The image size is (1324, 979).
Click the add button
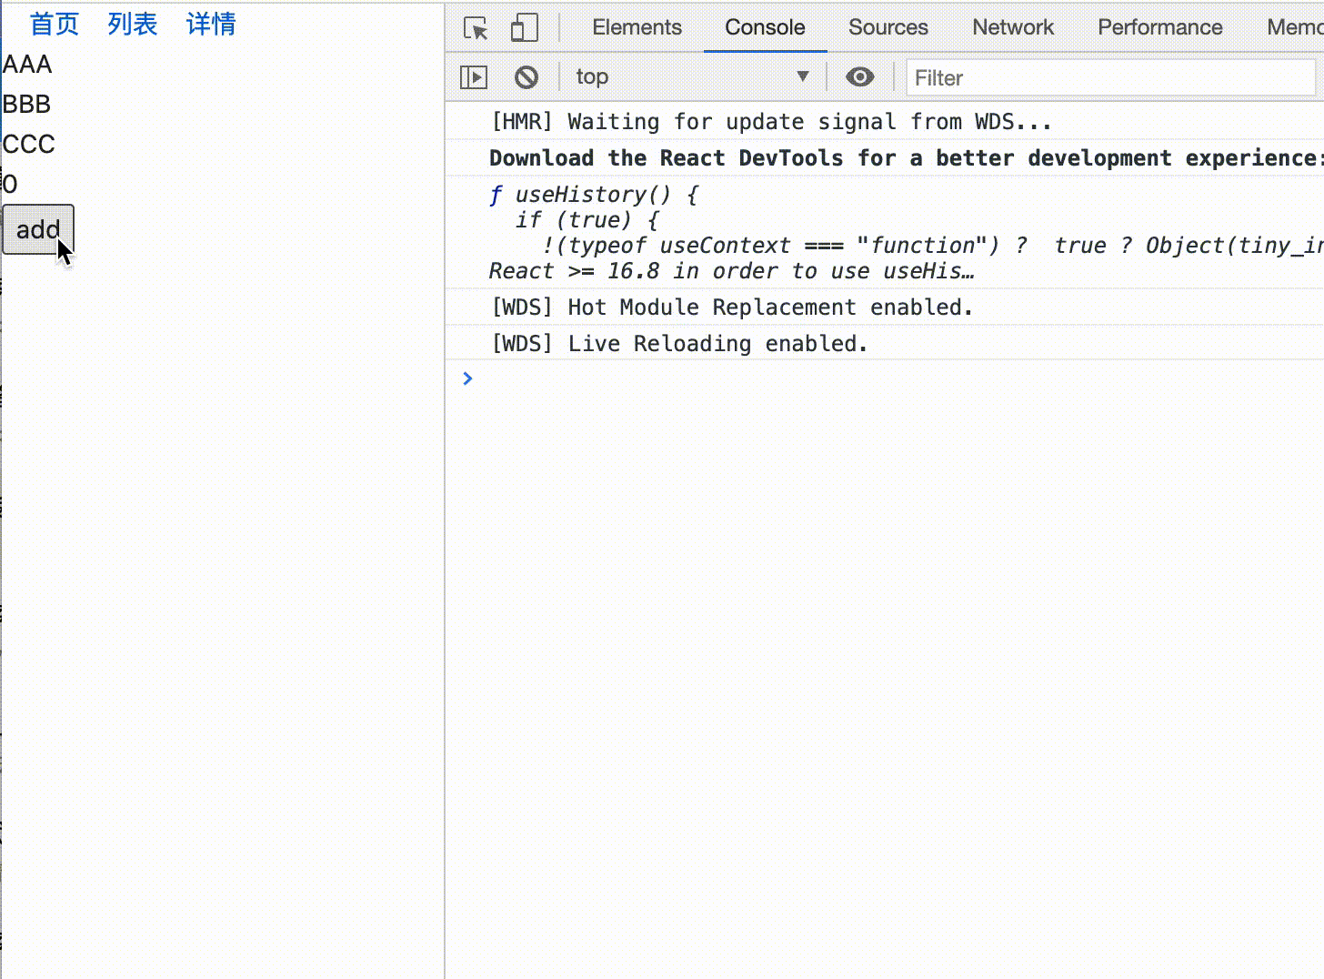point(38,229)
